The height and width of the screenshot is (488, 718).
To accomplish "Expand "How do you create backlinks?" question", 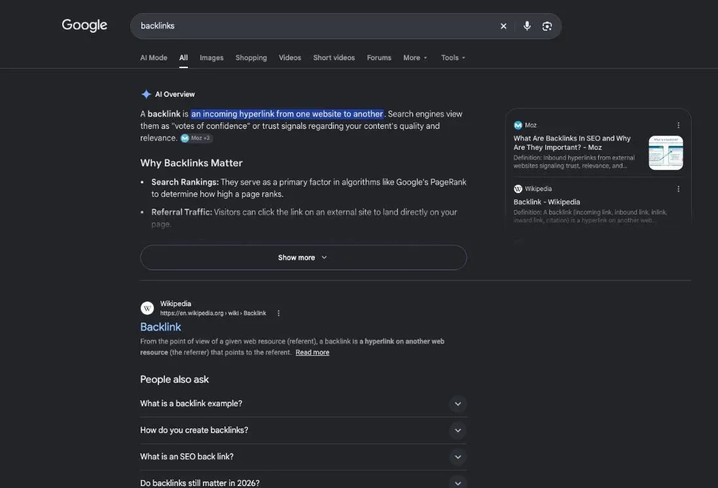I will tap(303, 430).
